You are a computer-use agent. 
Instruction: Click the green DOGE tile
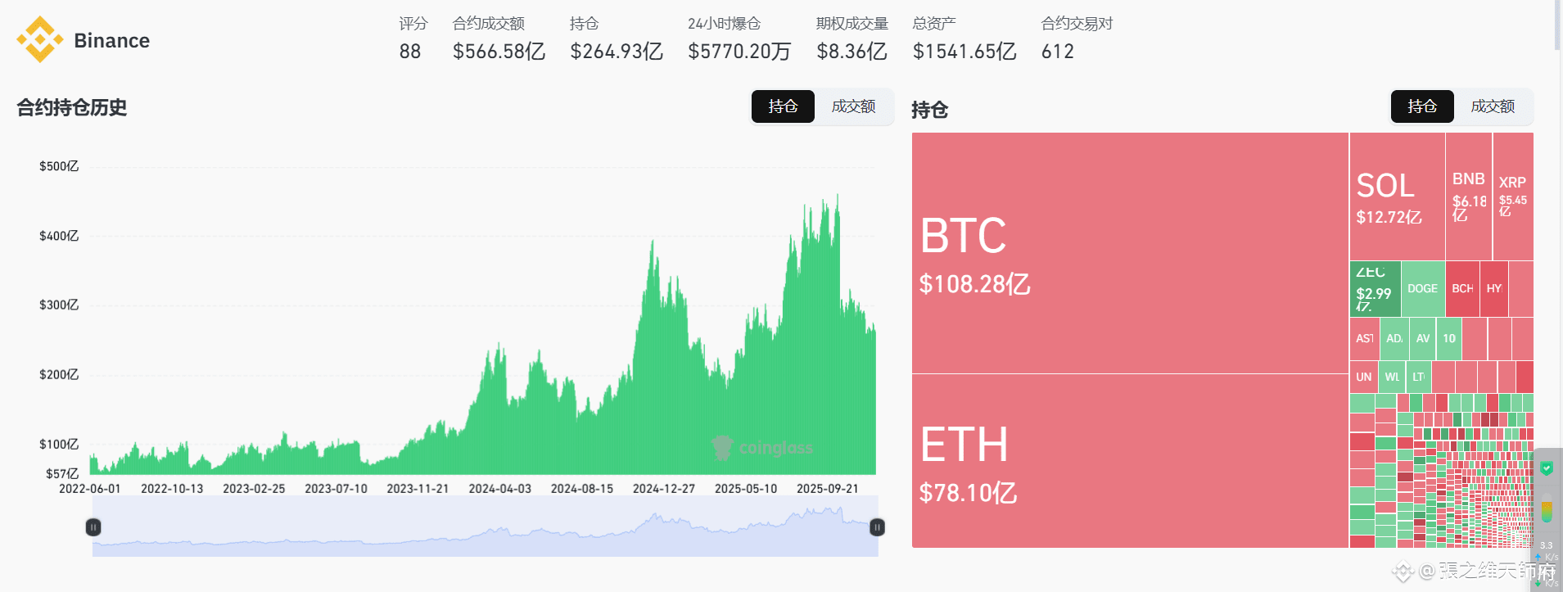[1423, 289]
